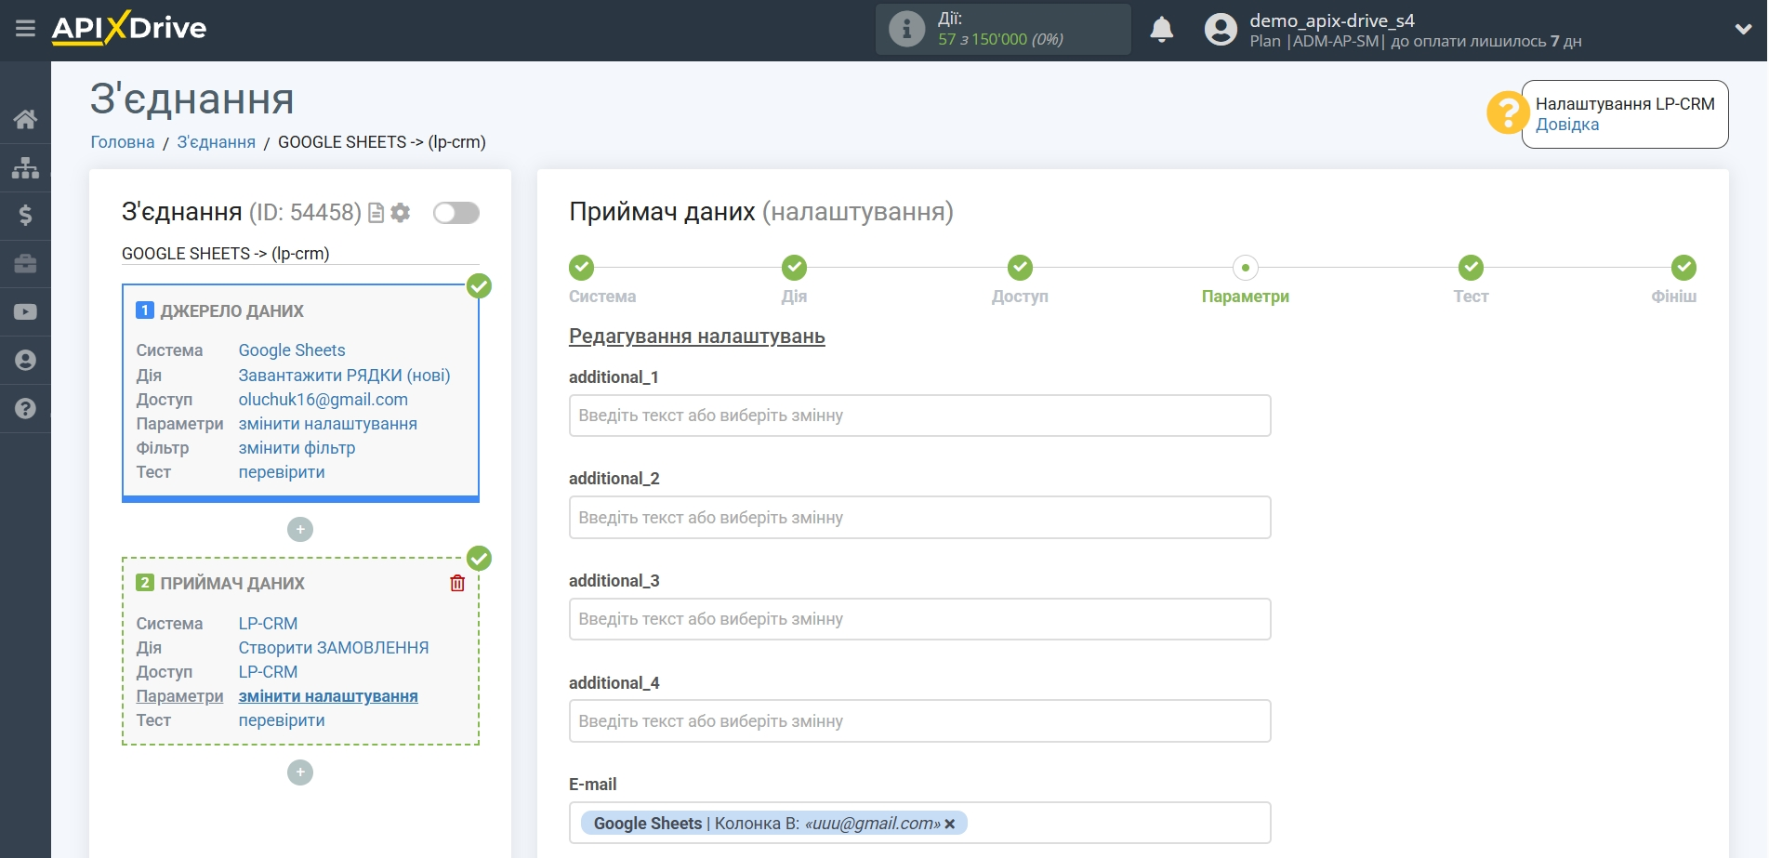Screen dimensions: 1769x858
Task: Click the E-mail input field
Action: (919, 823)
